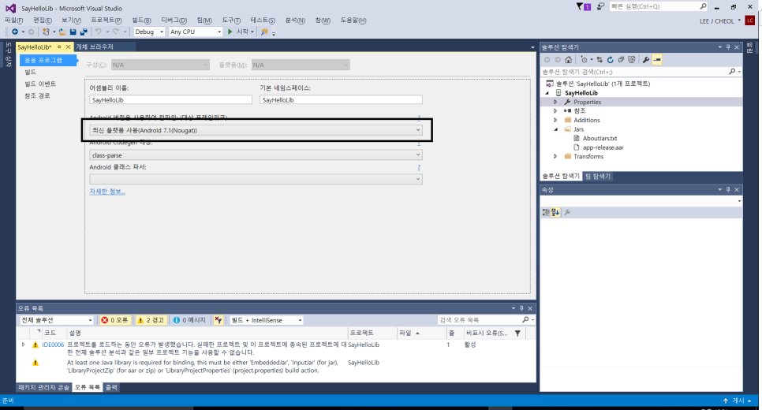Open the class-parse codegen target dropdown

pos(256,155)
